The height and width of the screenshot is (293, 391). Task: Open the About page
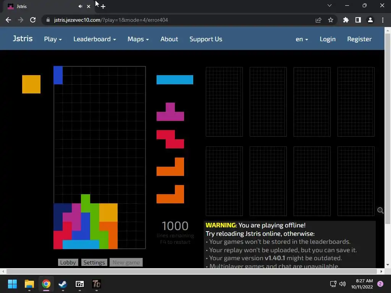[169, 39]
